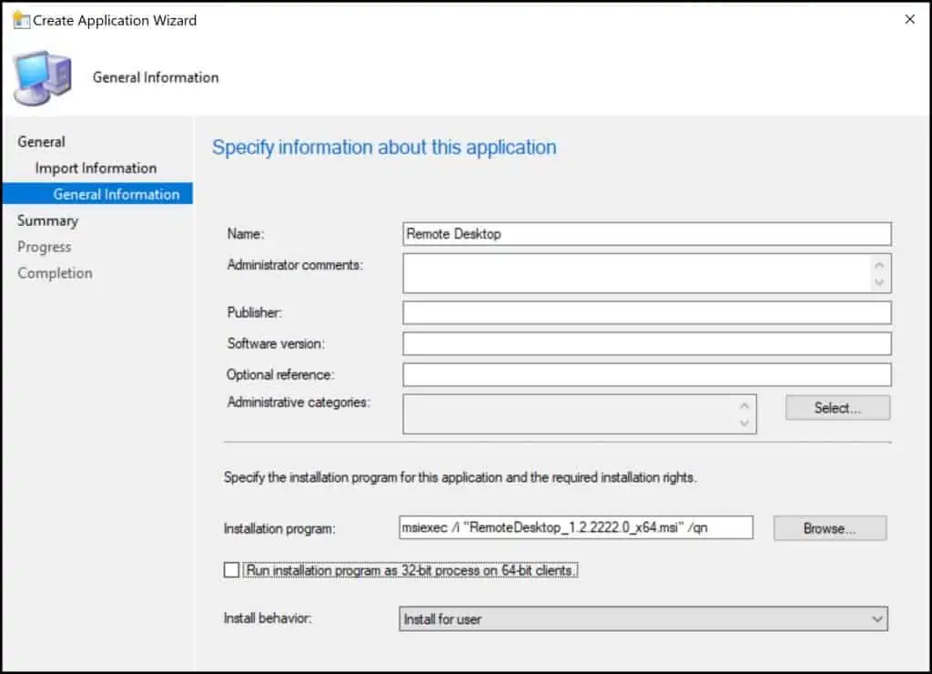Click the Software version field
This screenshot has height=674, width=932.
tap(647, 343)
